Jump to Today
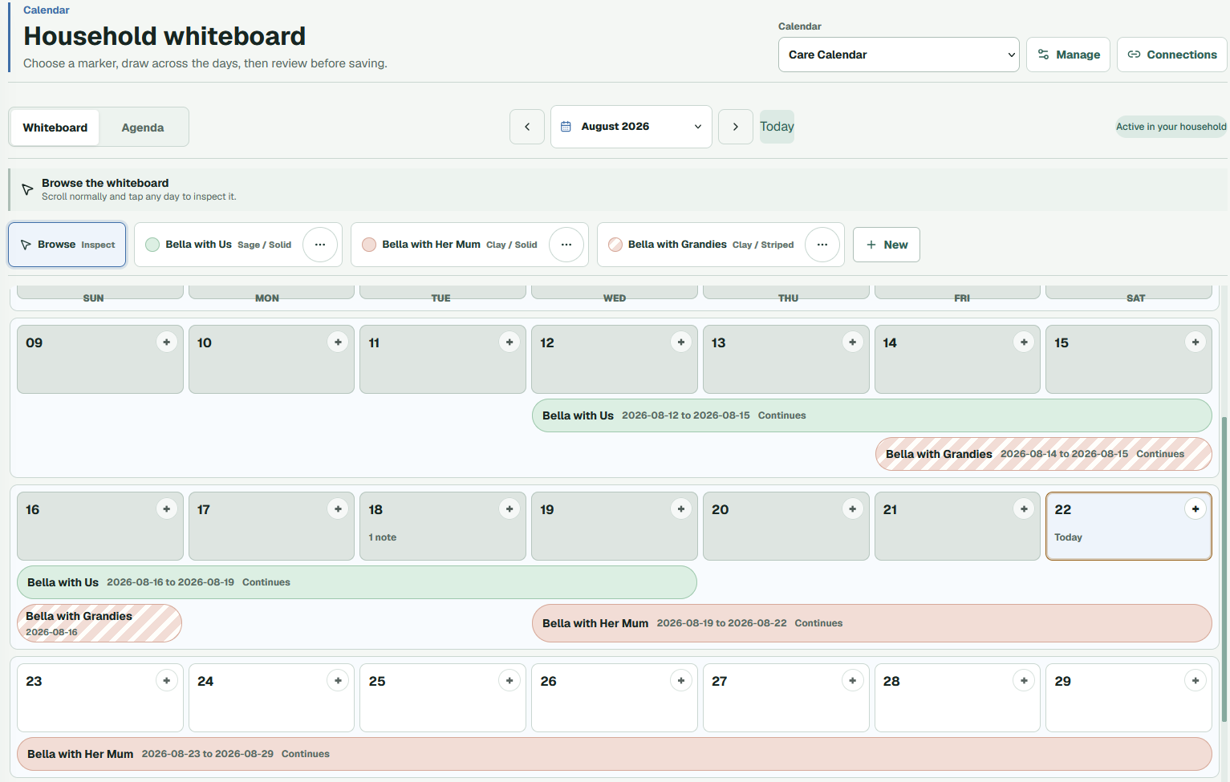 777,127
